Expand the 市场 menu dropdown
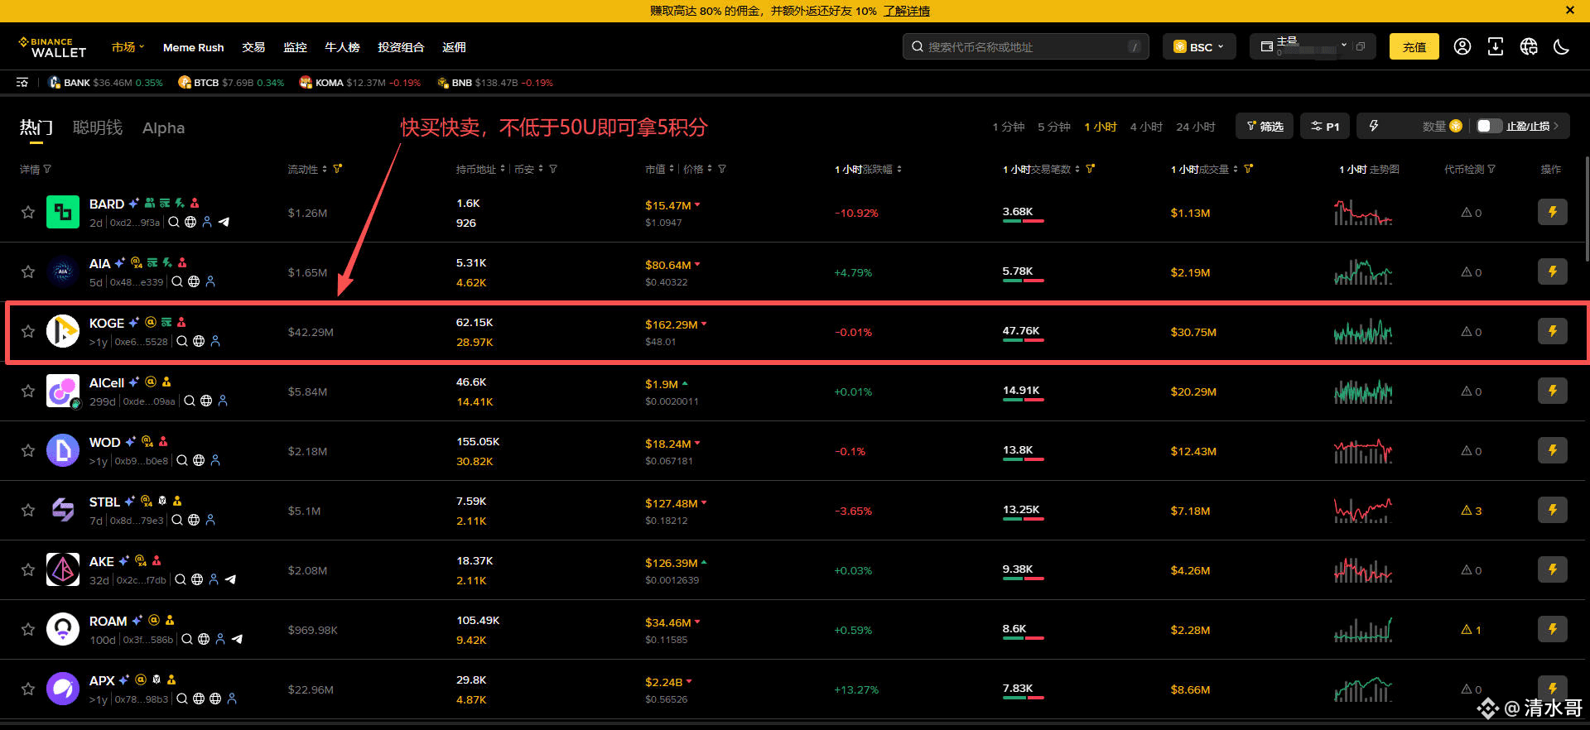1590x730 pixels. 128,47
